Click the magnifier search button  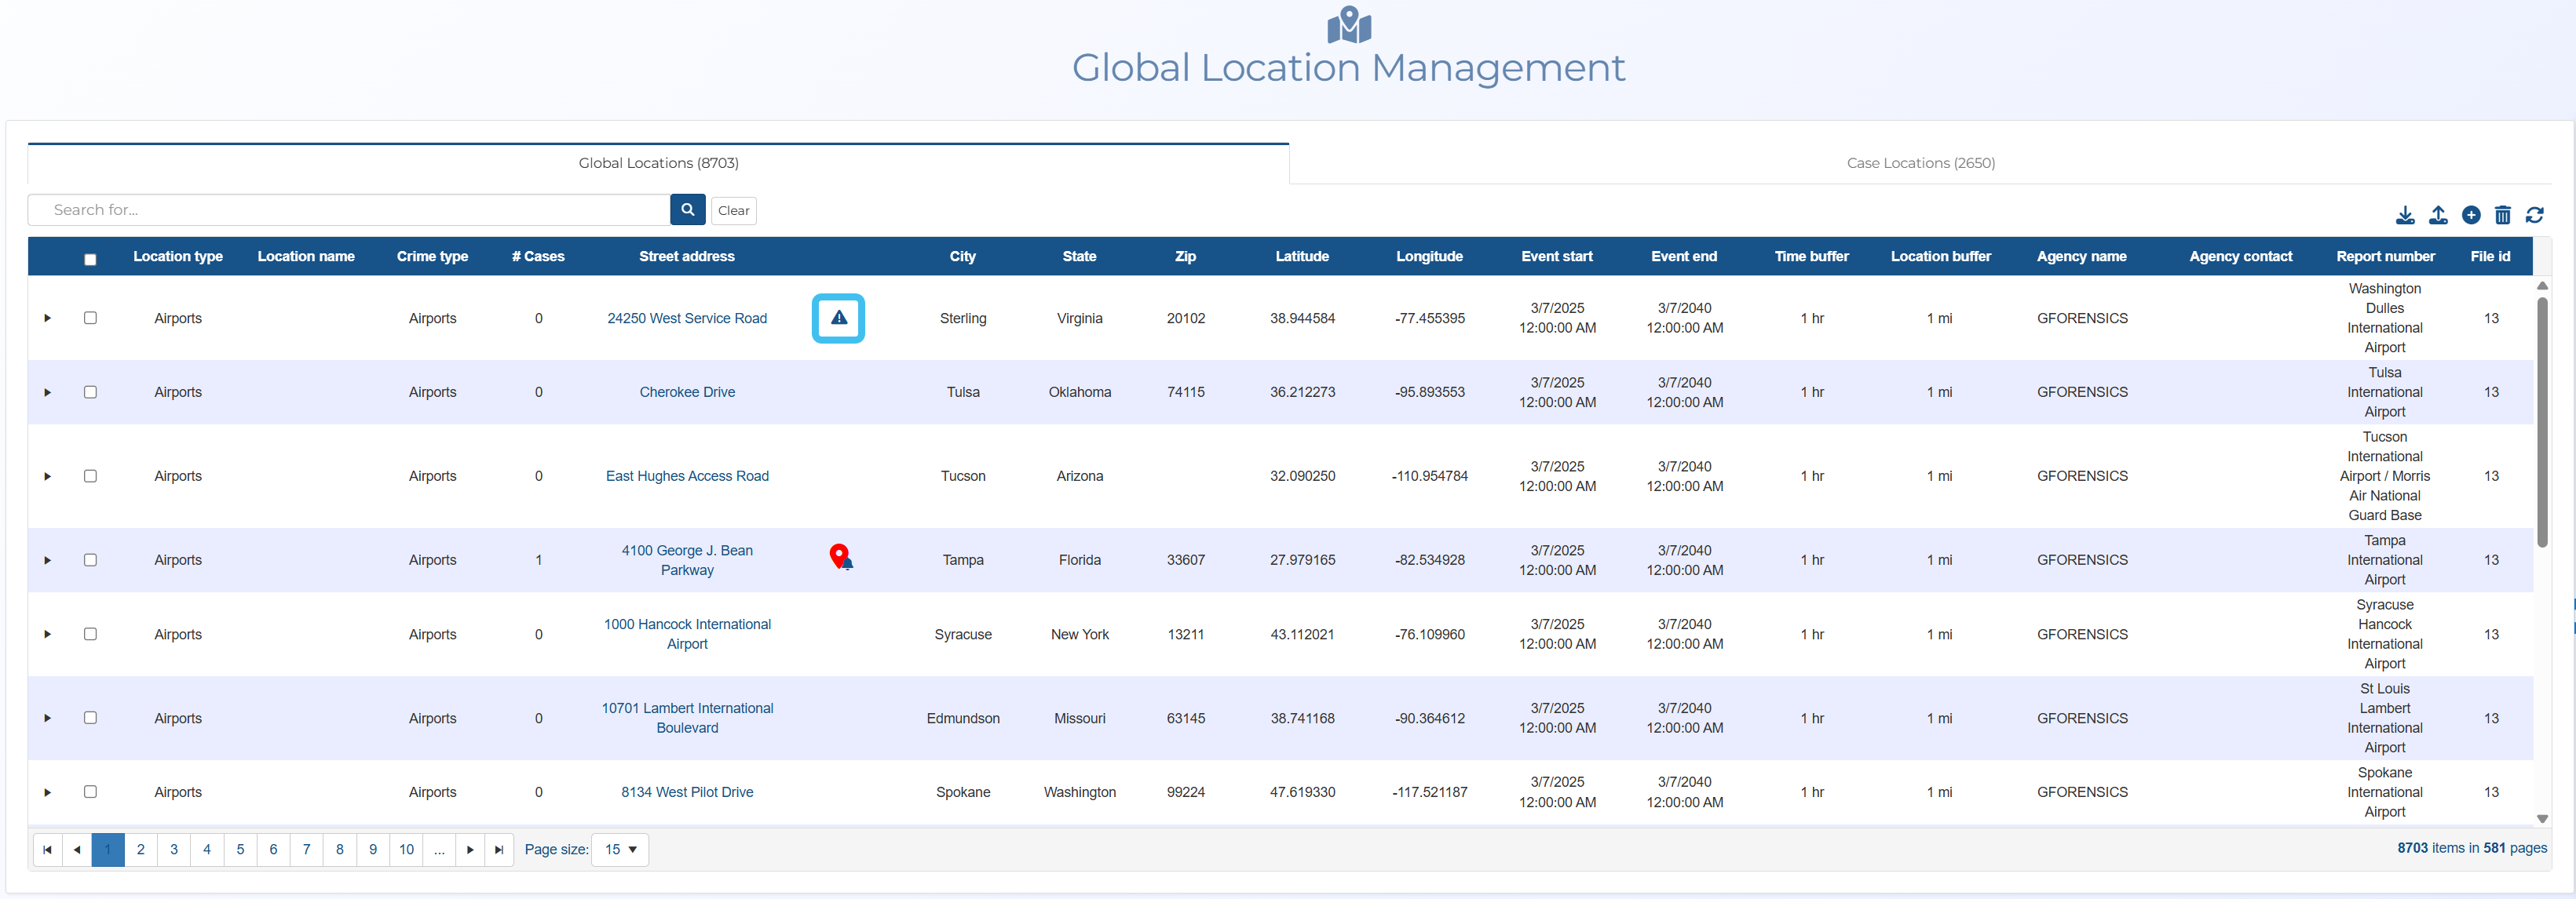click(687, 209)
